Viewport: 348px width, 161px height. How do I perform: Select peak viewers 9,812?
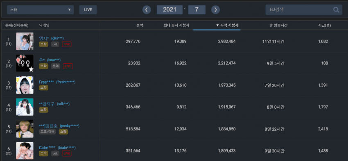181,107
